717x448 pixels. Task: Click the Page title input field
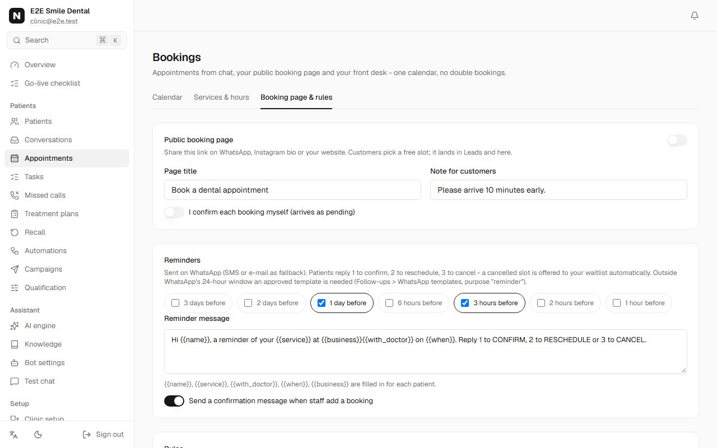click(292, 190)
